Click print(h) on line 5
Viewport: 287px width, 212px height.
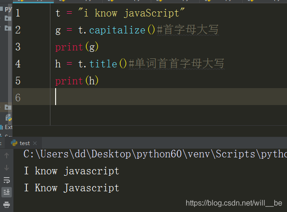coord(77,81)
